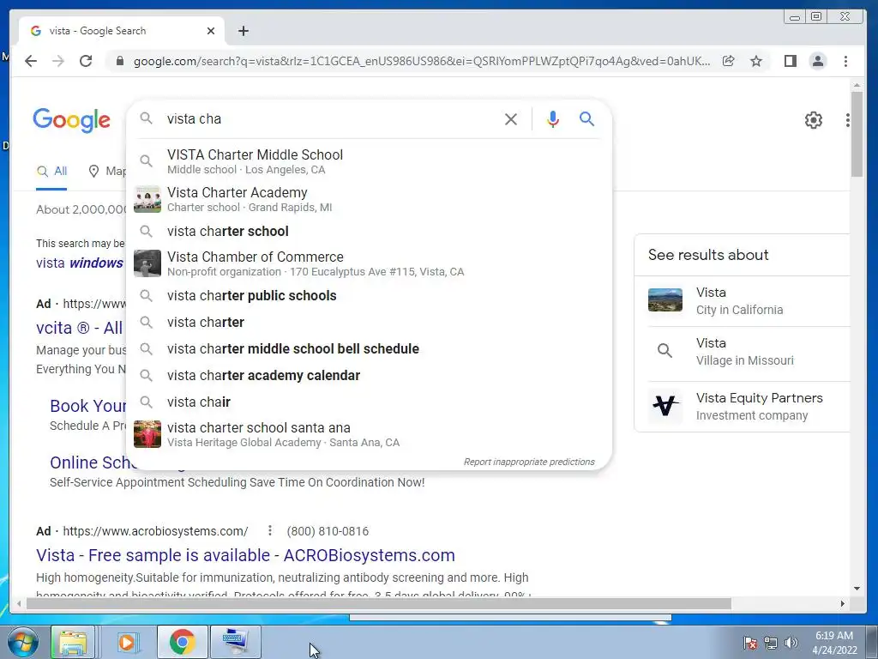The image size is (878, 659).
Task: Choose vista charter school santa ana suggestion
Action: pos(369,434)
